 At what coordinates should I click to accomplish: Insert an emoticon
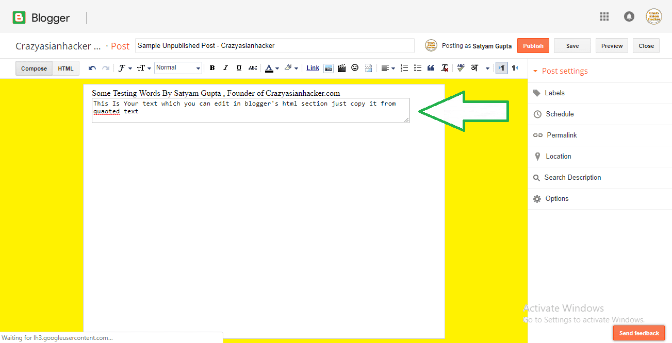355,67
